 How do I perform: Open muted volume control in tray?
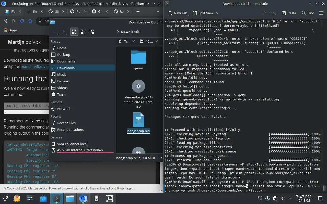[283, 198]
